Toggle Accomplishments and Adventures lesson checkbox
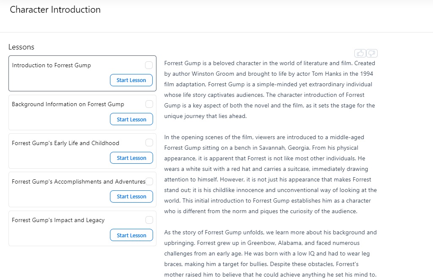The image size is (433, 280). [149, 181]
